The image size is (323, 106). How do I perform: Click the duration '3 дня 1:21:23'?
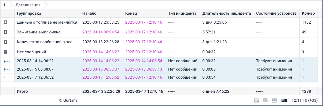tap(215, 42)
